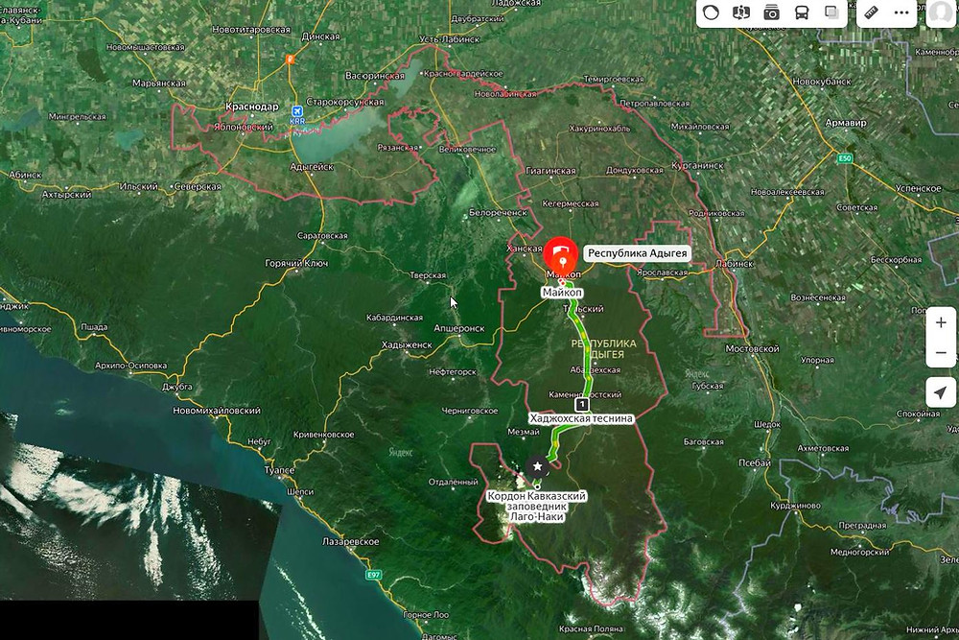The height and width of the screenshot is (640, 959).
Task: Click the Саратовская label
Action: point(321,236)
